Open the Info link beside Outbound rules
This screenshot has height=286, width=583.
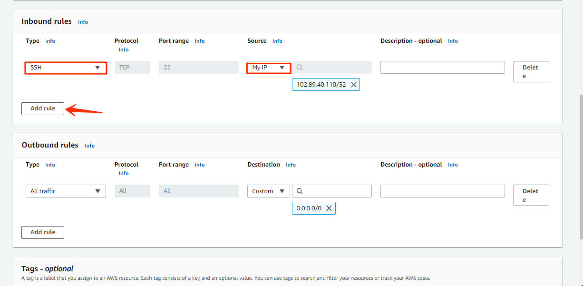point(89,146)
